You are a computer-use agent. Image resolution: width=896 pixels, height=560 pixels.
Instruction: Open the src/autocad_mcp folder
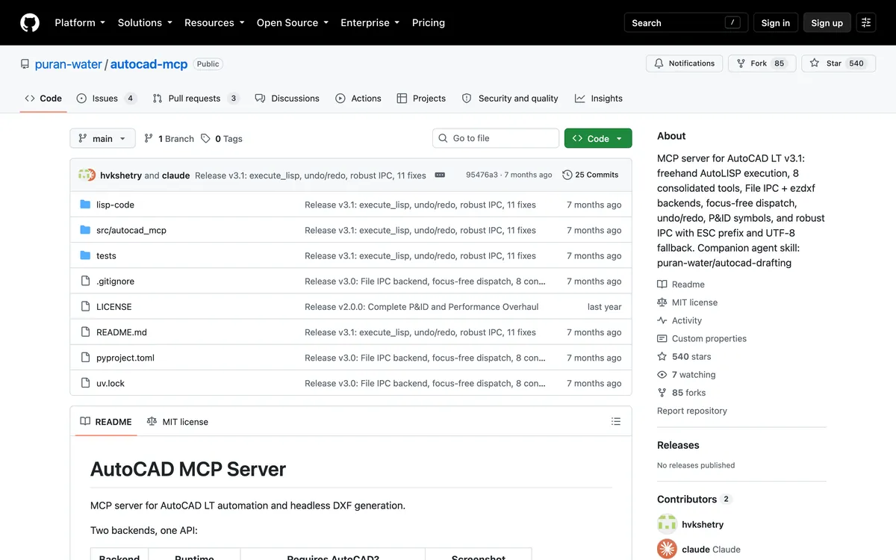click(131, 230)
